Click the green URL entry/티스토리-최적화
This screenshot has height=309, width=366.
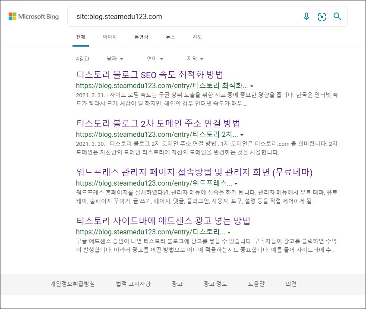tap(162, 85)
